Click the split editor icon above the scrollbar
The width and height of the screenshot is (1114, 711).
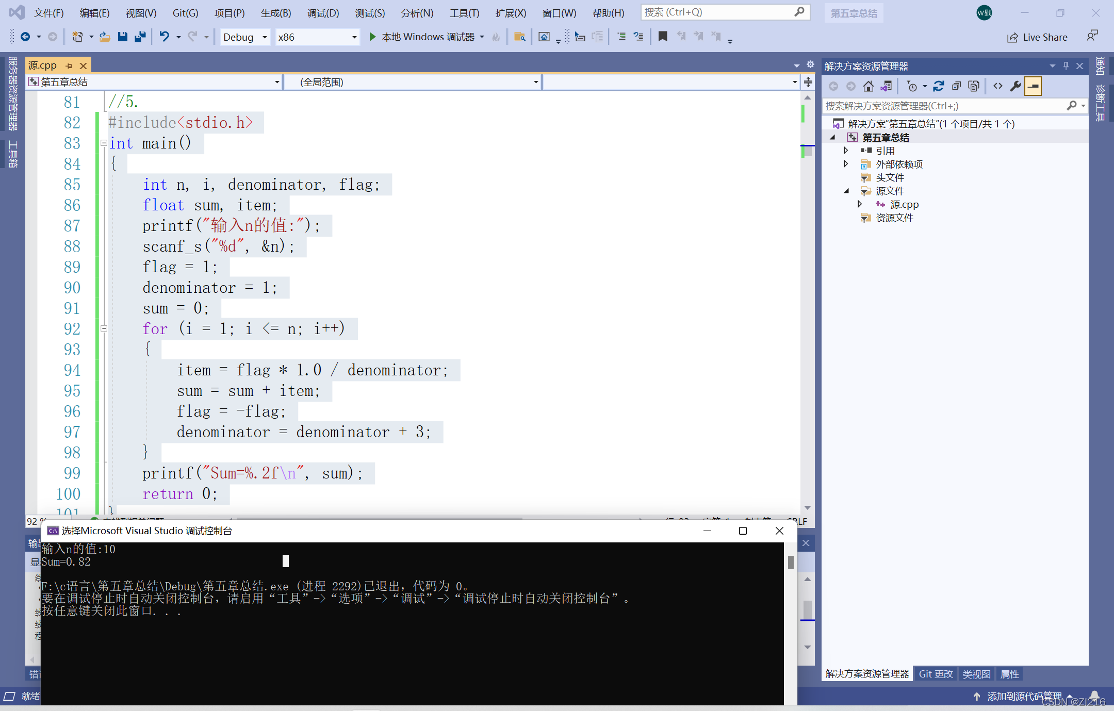coord(808,82)
